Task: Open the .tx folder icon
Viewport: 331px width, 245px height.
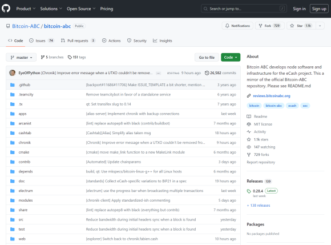Action: (x=13, y=104)
